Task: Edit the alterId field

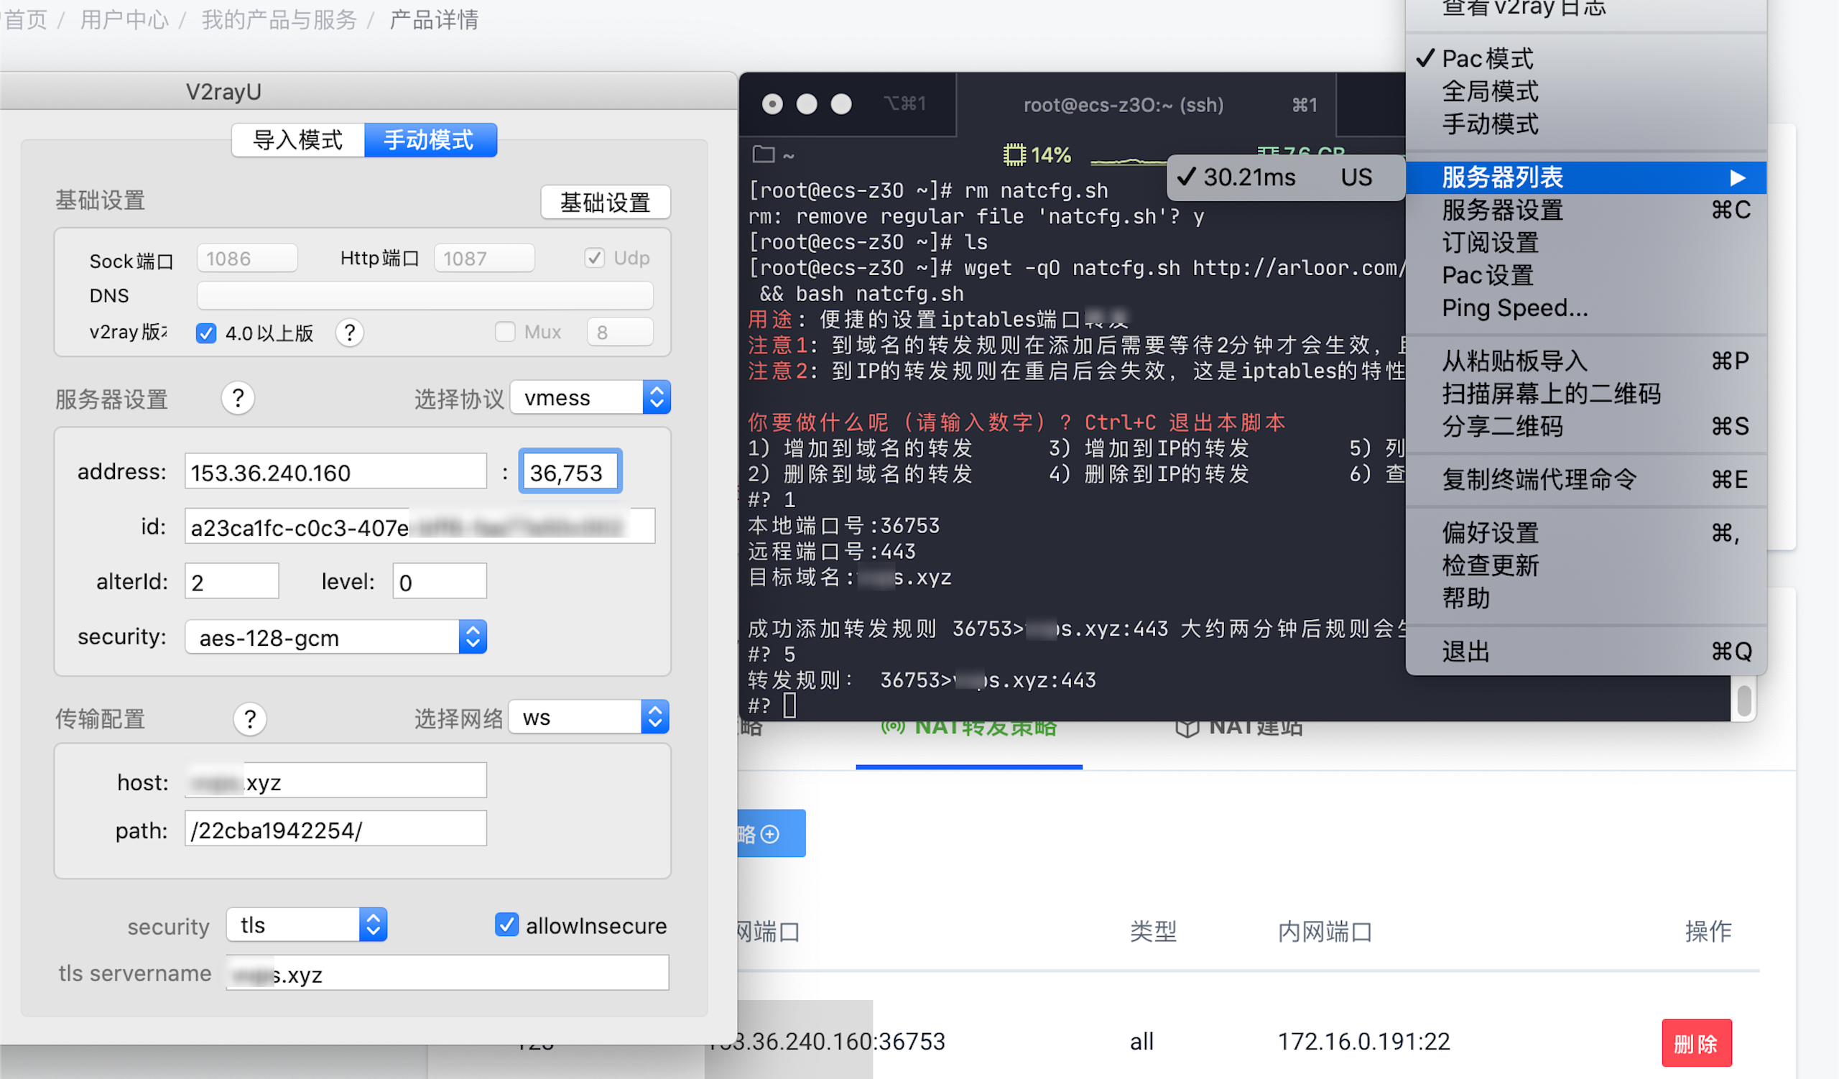Action: point(232,581)
